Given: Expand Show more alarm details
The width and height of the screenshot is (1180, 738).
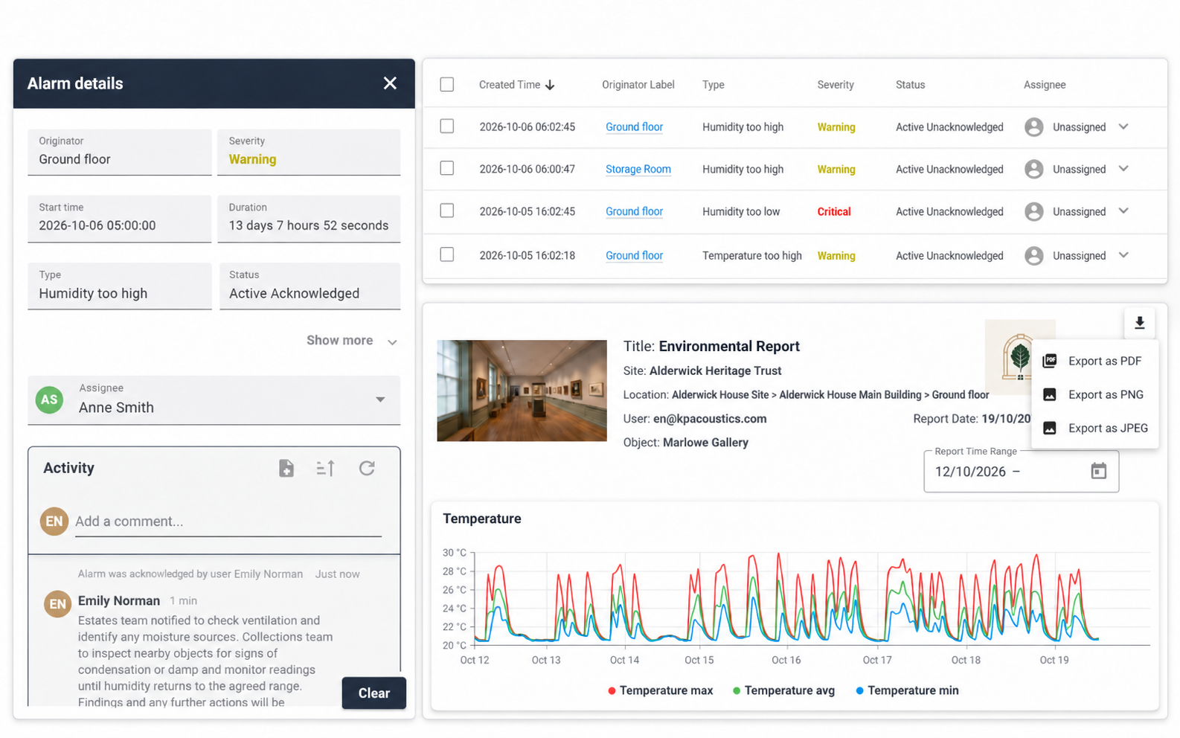Looking at the screenshot, I should (352, 341).
